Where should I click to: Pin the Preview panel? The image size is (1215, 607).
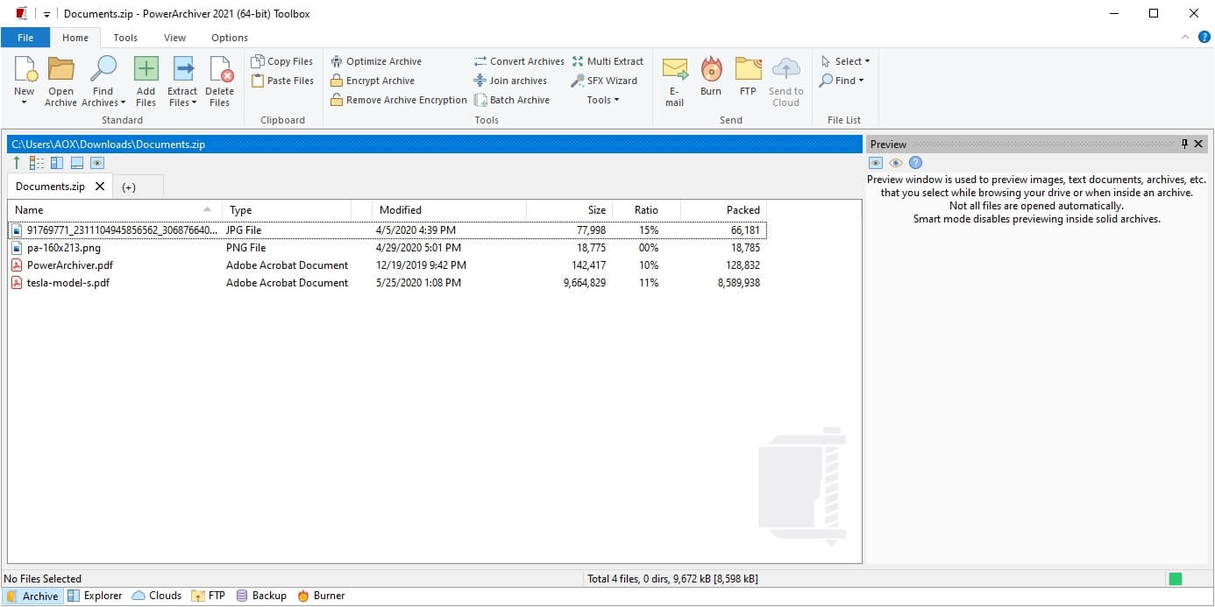coord(1184,144)
